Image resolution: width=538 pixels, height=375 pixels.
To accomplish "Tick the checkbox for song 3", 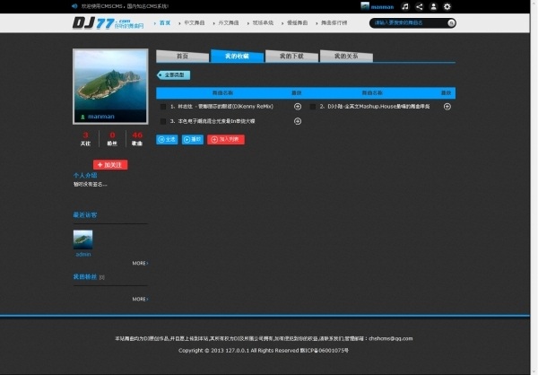I will [x=162, y=121].
